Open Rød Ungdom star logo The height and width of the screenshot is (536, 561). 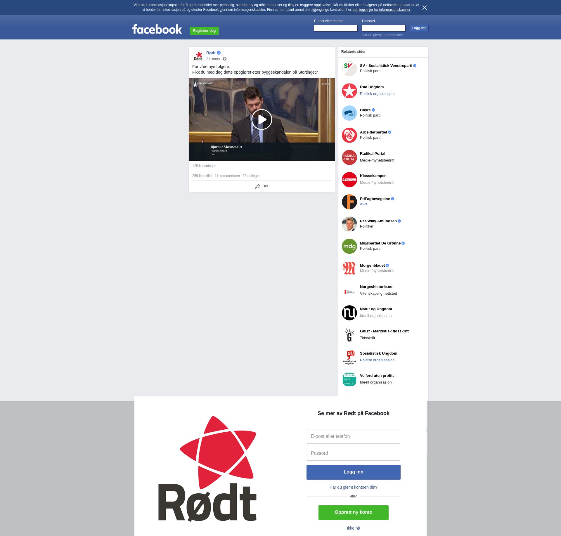coord(349,91)
